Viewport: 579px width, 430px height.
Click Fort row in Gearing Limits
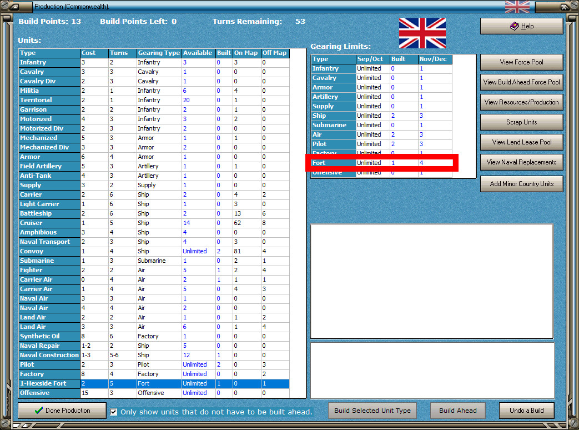point(382,163)
